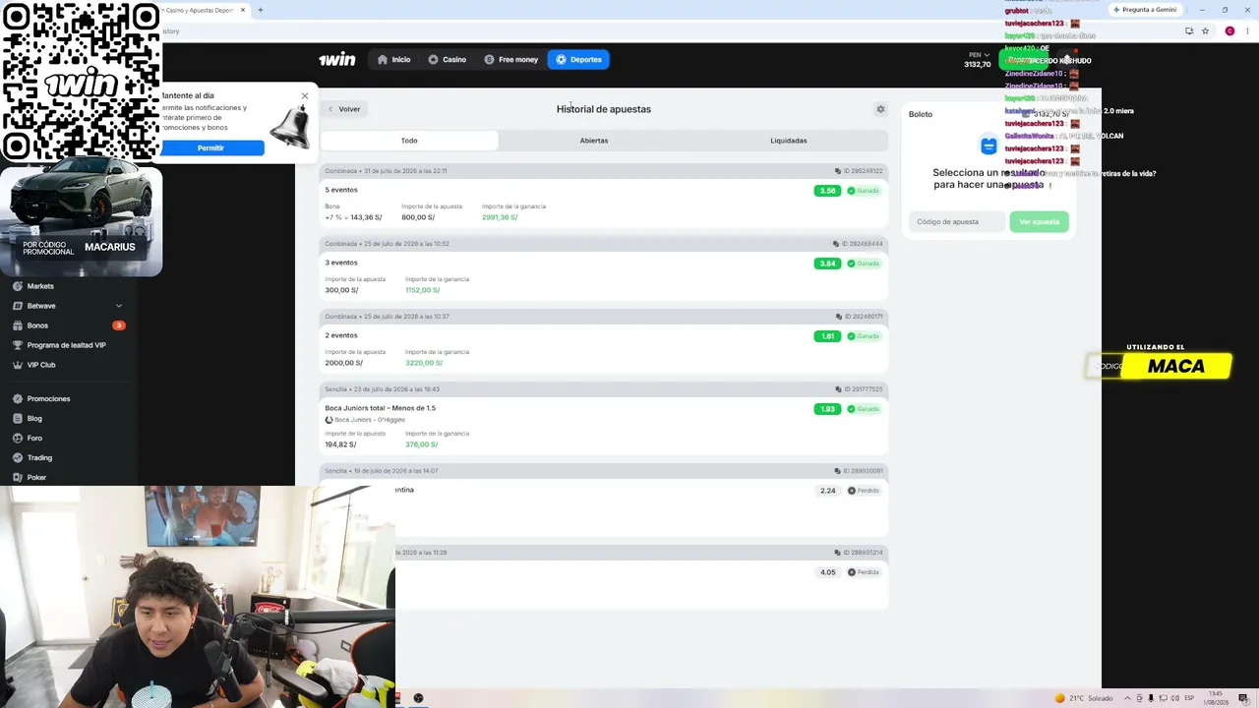This screenshot has width=1259, height=708.
Task: Click the Ver apuesta button
Action: coord(1039,222)
